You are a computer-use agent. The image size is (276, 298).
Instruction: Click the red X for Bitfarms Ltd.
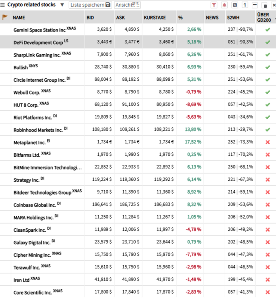coord(268,155)
